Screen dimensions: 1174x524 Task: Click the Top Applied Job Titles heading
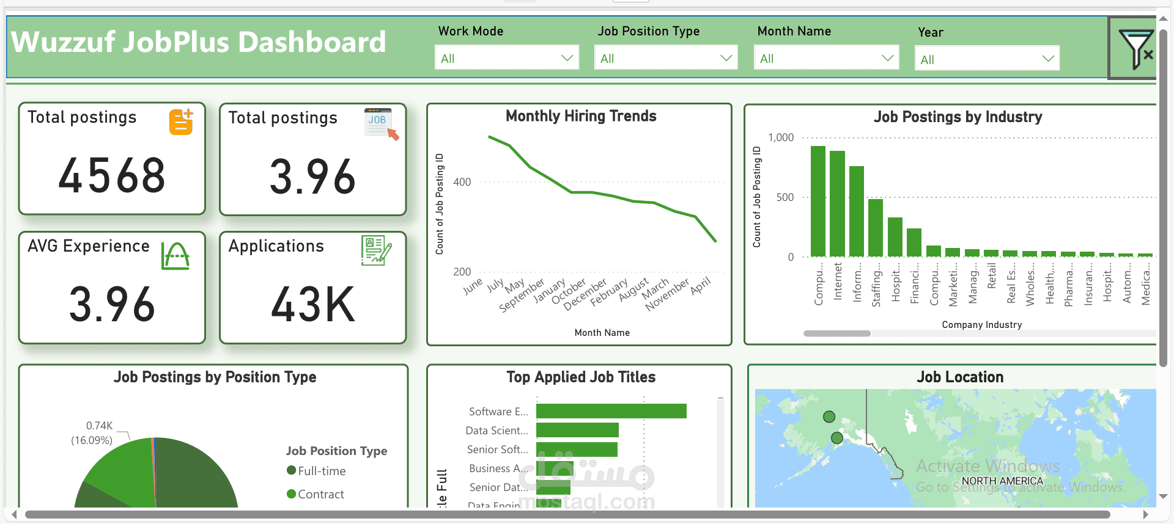tap(581, 377)
